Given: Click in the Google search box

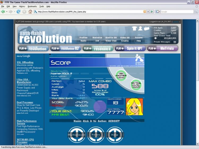Looking at the screenshot, I should click(177, 12).
